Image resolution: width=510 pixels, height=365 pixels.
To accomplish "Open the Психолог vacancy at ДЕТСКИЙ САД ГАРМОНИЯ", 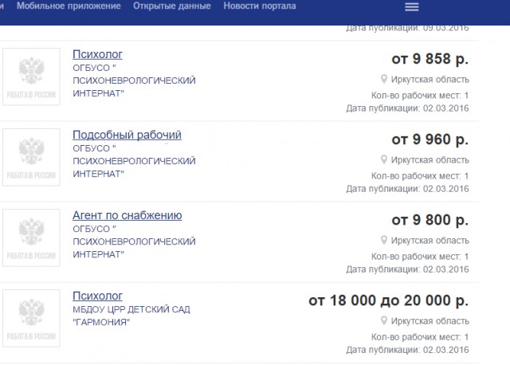I will [97, 296].
